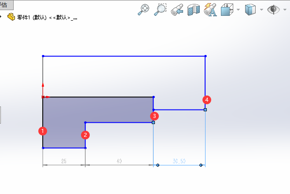Select the 25 dimension value
The height and width of the screenshot is (194, 290).
pos(64,161)
